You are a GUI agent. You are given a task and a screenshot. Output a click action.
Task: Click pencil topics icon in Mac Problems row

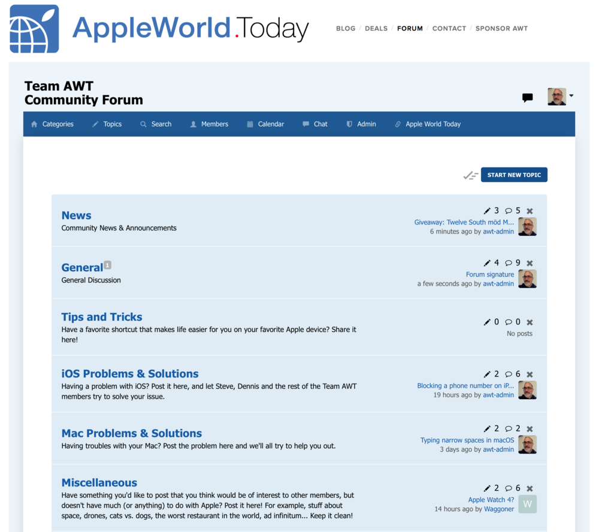coord(487,429)
